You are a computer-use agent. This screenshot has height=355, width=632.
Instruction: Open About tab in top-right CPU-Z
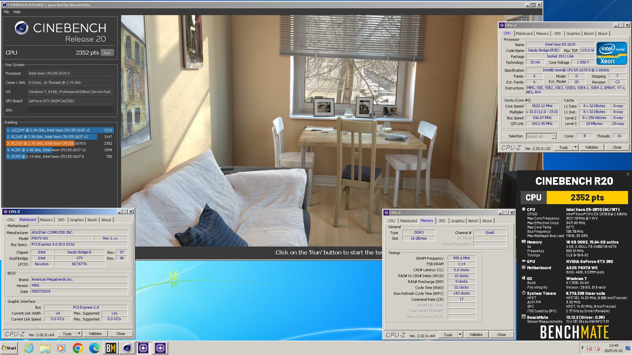point(603,34)
